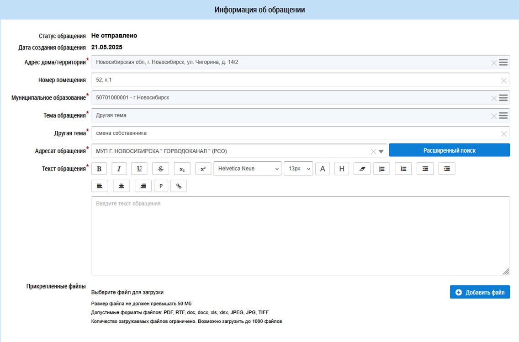The image size is (519, 342).
Task: Toggle superscript formatting
Action: click(203, 169)
